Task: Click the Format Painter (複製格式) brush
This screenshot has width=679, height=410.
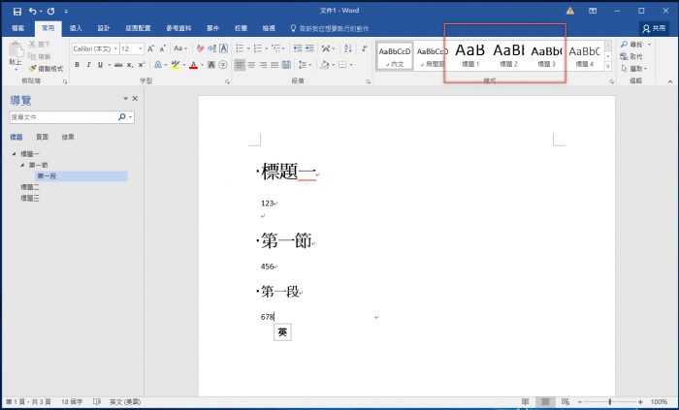Action: coord(45,69)
